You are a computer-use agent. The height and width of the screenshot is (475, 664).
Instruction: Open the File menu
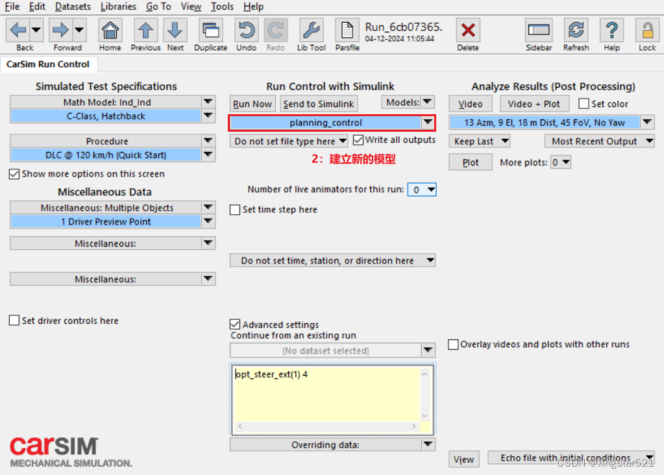12,6
